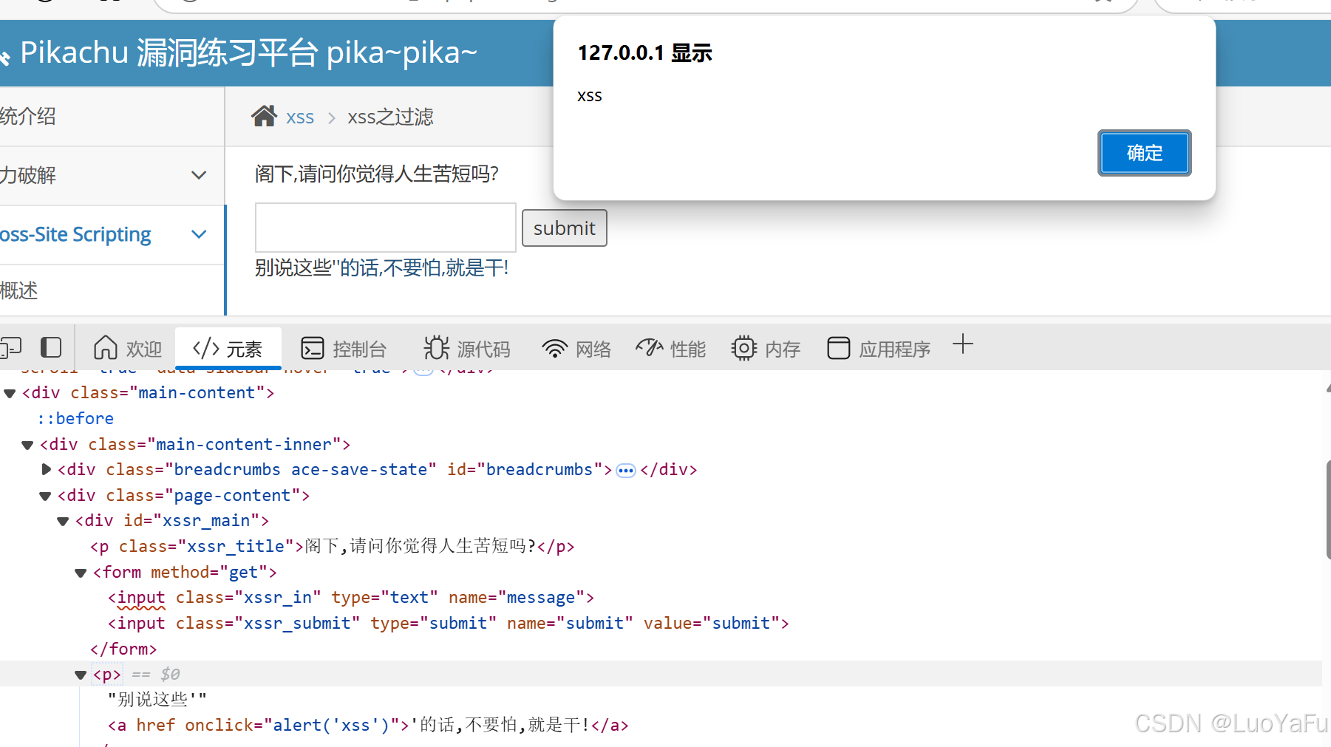Open the xss breadcrumb link
1331x747 pixels.
(300, 117)
